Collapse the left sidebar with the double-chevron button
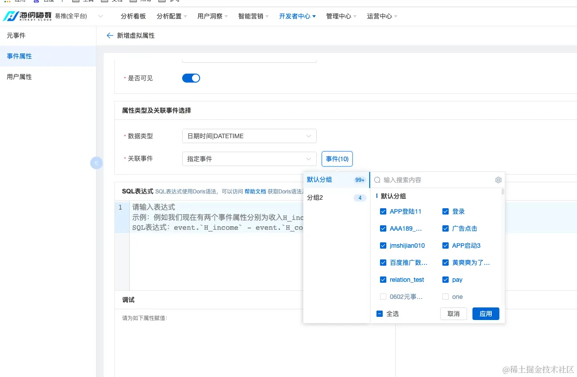577x377 pixels. coord(96,163)
